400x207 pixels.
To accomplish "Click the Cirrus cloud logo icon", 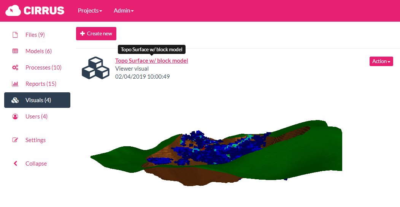I will 13,11.
